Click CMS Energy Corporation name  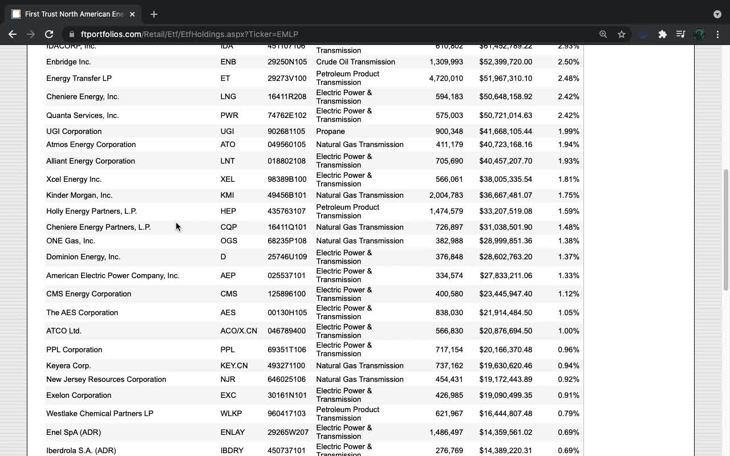tap(88, 294)
